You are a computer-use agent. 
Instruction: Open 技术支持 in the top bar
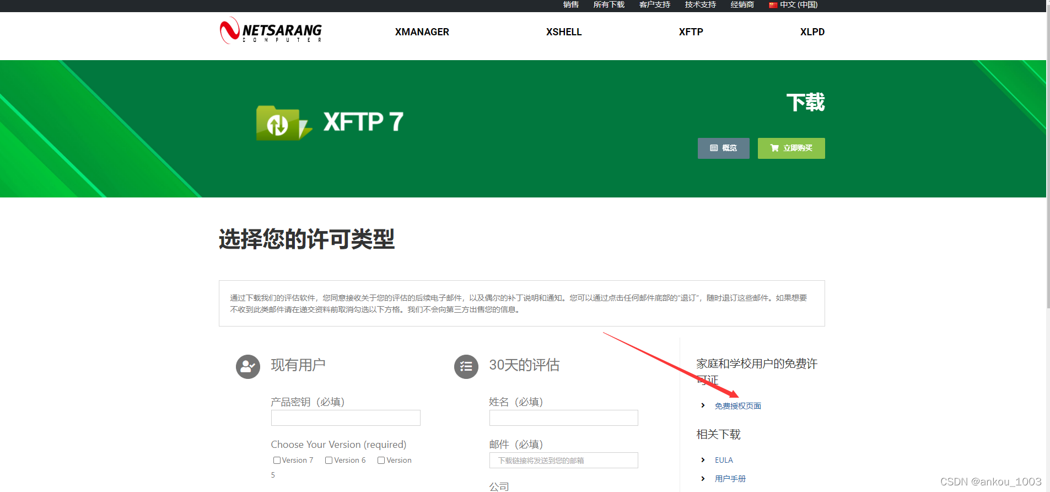pyautogui.click(x=701, y=5)
